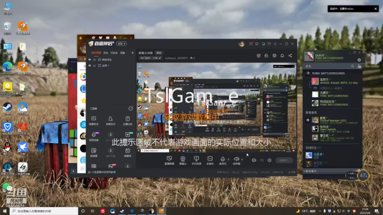This screenshot has width=383, height=215.
Task: Toggle the record button in bottom toolbar
Action: 254,160
